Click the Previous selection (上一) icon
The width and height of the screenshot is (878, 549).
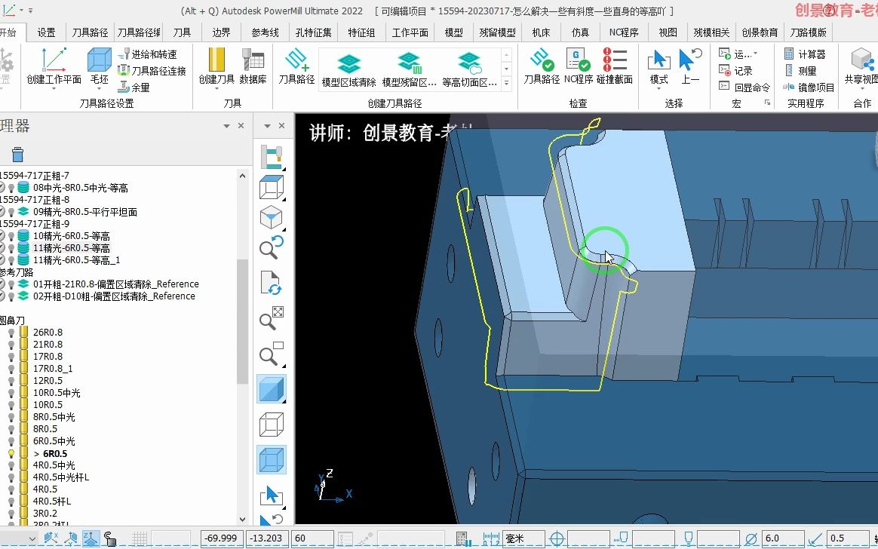point(690,60)
